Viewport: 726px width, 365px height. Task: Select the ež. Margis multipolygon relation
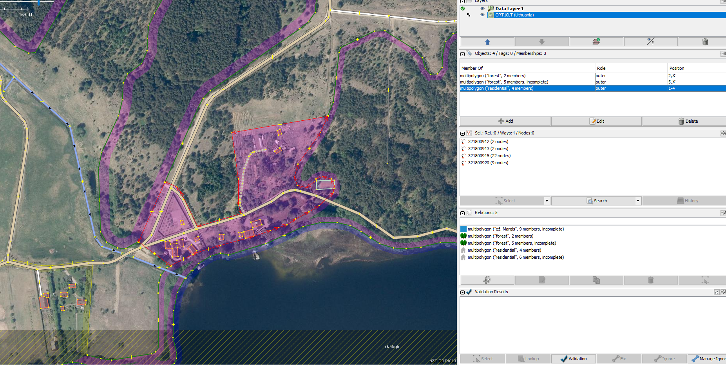515,229
